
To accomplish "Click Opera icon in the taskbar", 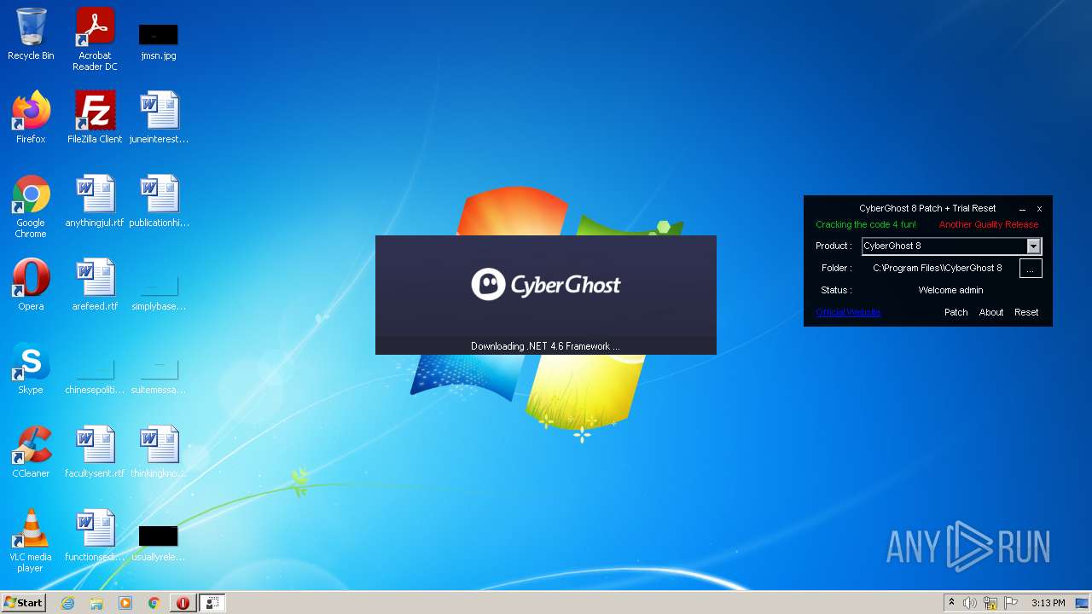I will 183,603.
